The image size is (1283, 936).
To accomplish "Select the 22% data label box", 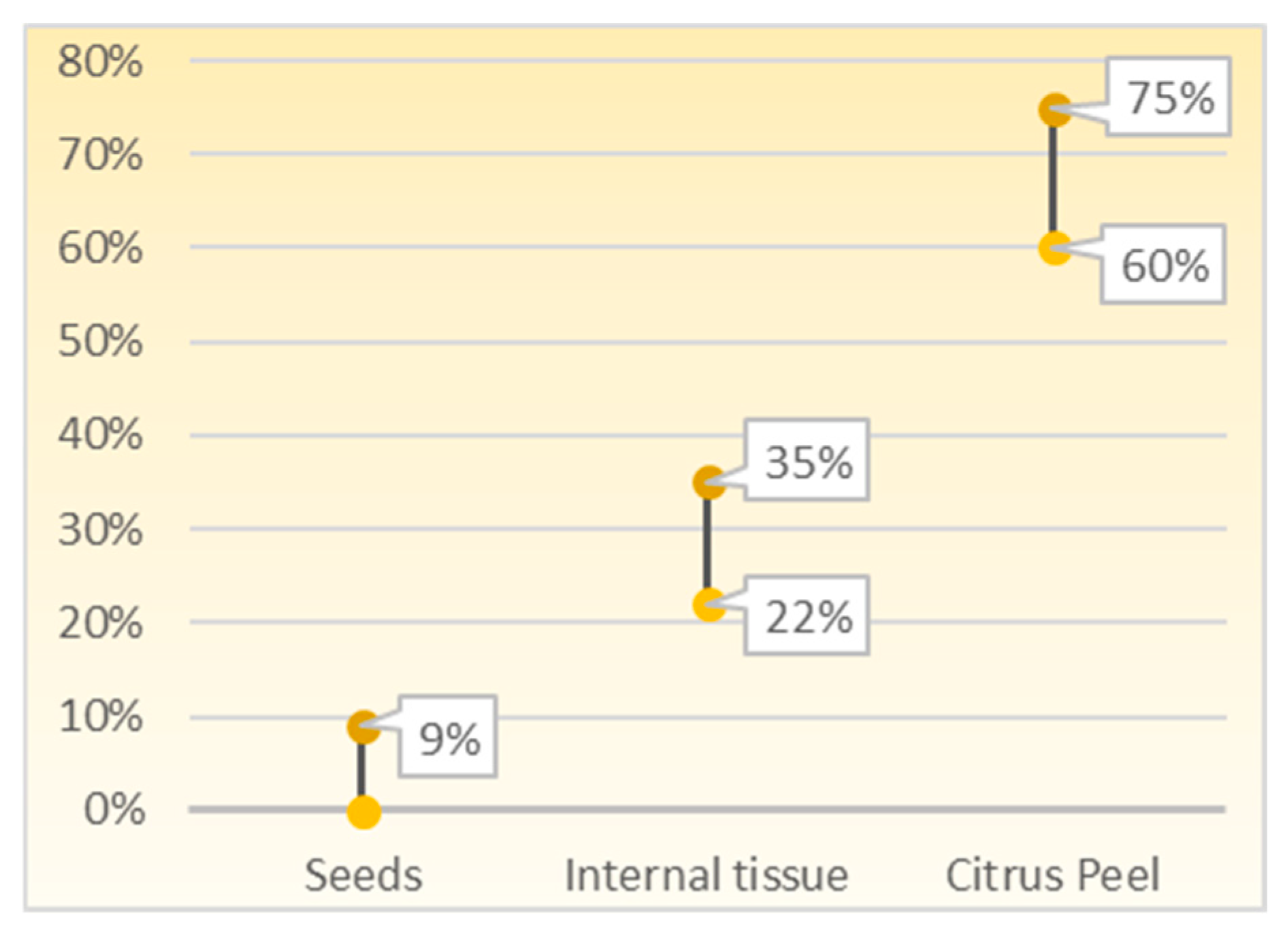I will click(807, 616).
